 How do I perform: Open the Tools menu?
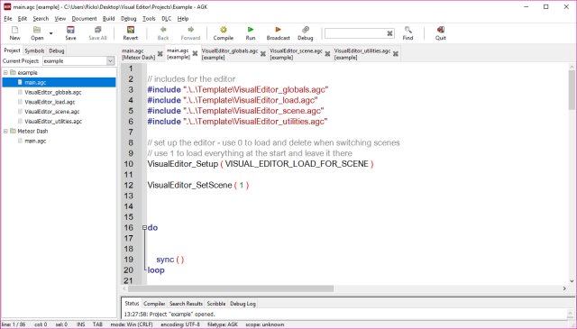[x=149, y=18]
